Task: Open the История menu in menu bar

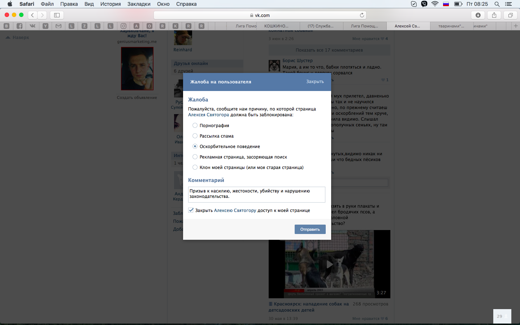Action: (x=110, y=4)
